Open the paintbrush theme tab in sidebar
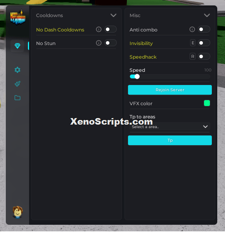 [17, 84]
